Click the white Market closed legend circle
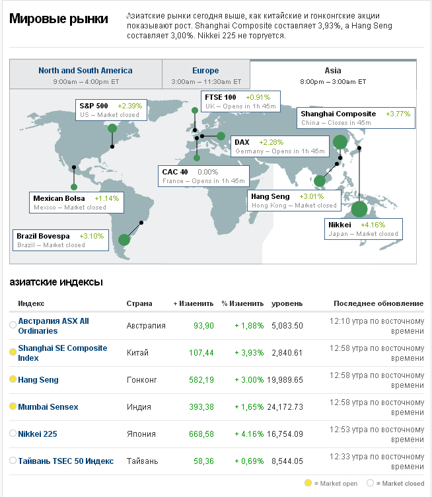This screenshot has width=432, height=497. pos(370,482)
